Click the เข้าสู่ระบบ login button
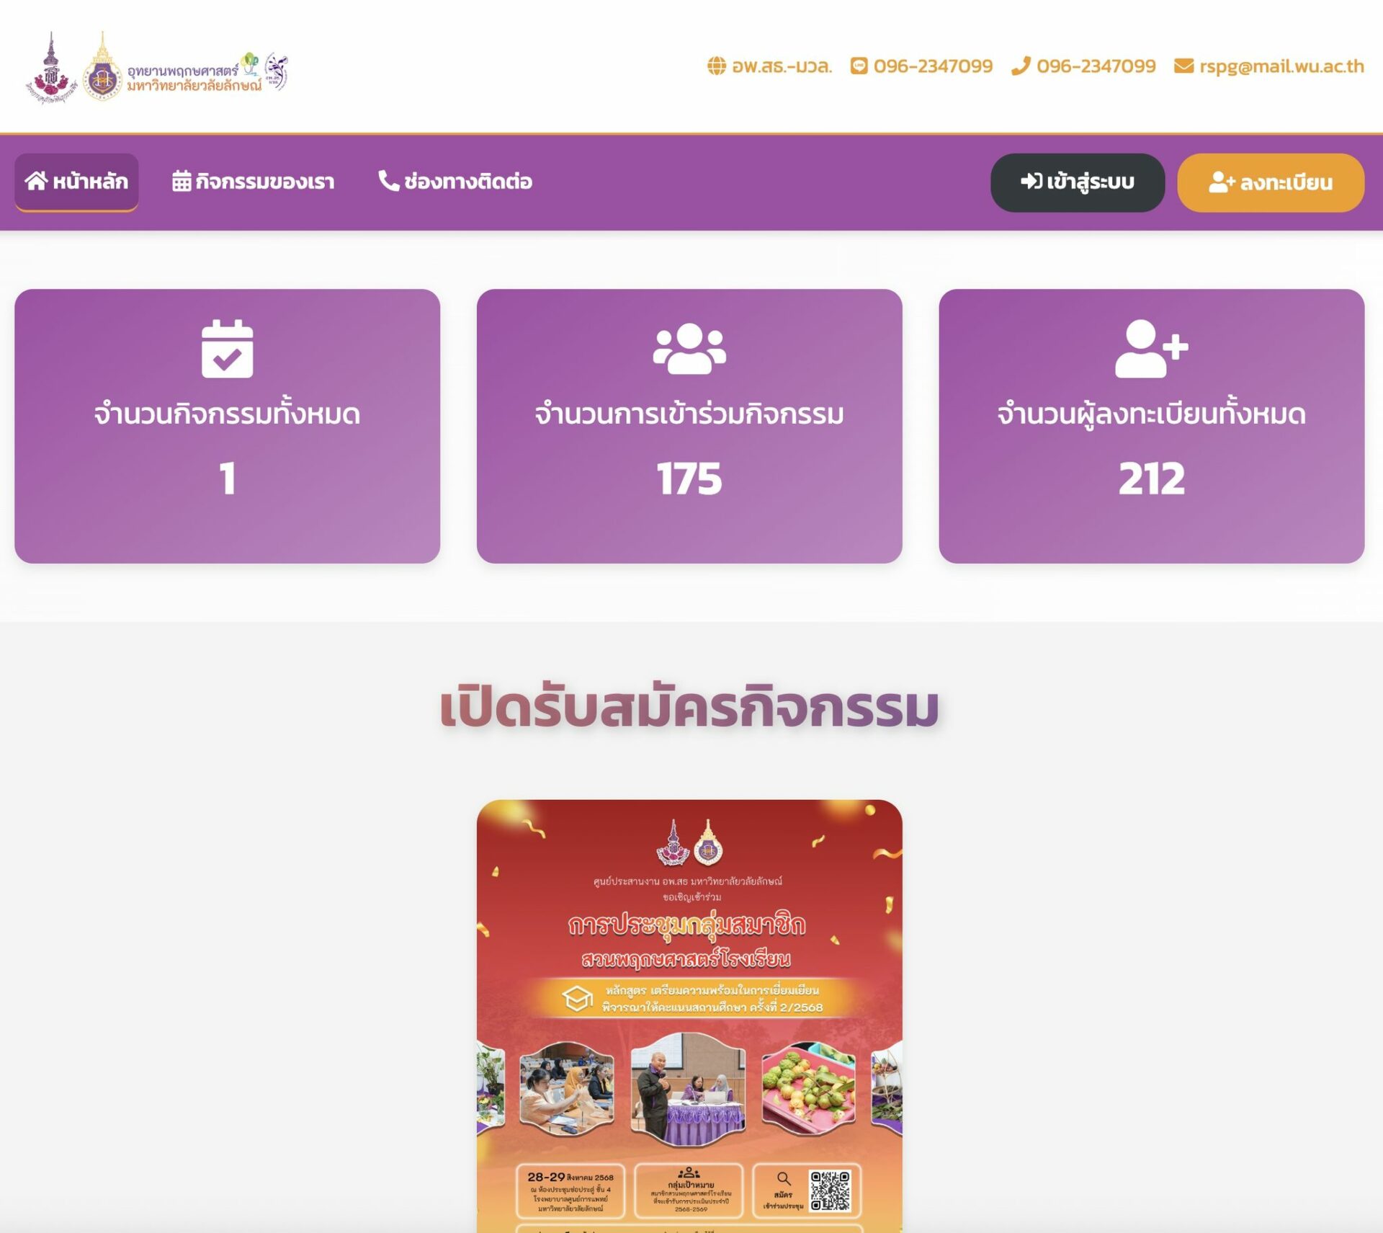Image resolution: width=1383 pixels, height=1233 pixels. point(1077,182)
